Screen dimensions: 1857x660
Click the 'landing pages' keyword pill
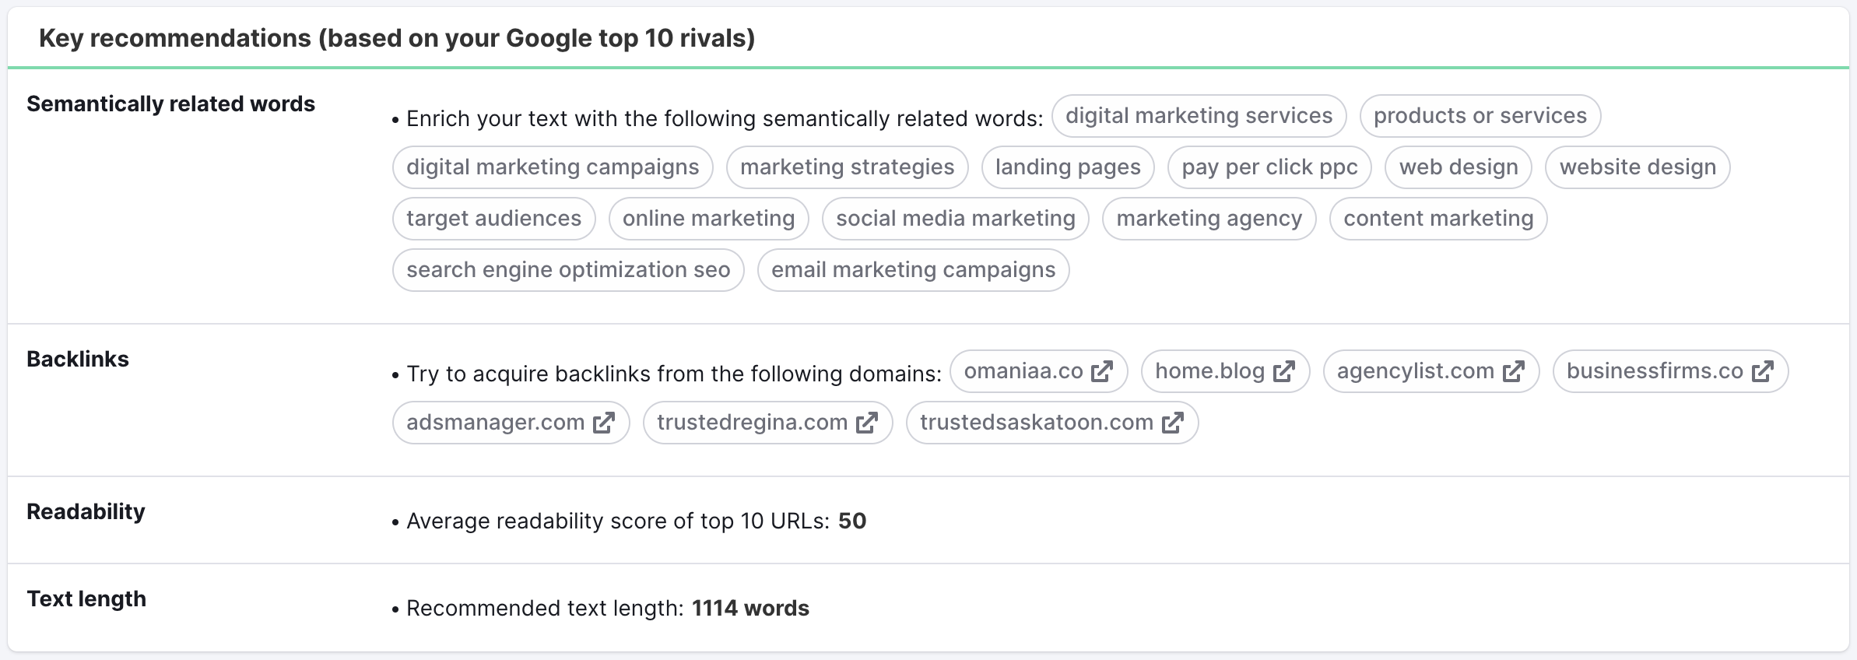point(1068,167)
